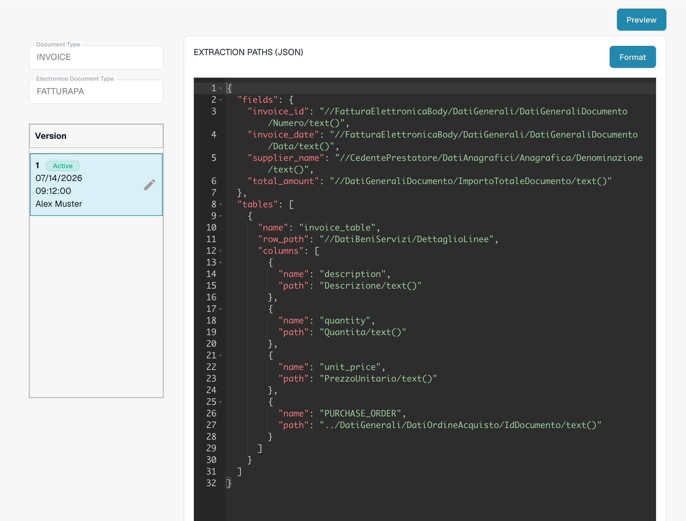This screenshot has height=521, width=686.
Task: Collapse the "fields" block at line 2
Action: 220,100
